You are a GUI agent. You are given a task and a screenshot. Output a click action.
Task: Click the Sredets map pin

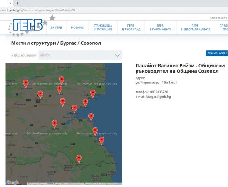(x=54, y=124)
